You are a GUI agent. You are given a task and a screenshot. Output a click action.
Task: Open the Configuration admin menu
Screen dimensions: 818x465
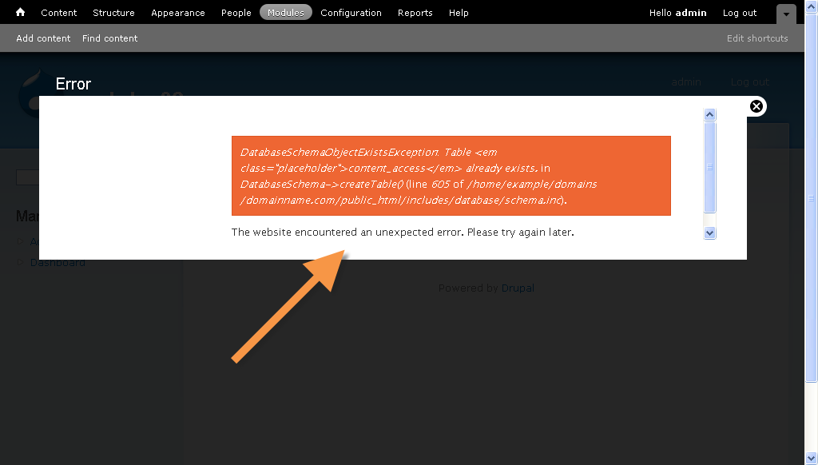pos(351,13)
